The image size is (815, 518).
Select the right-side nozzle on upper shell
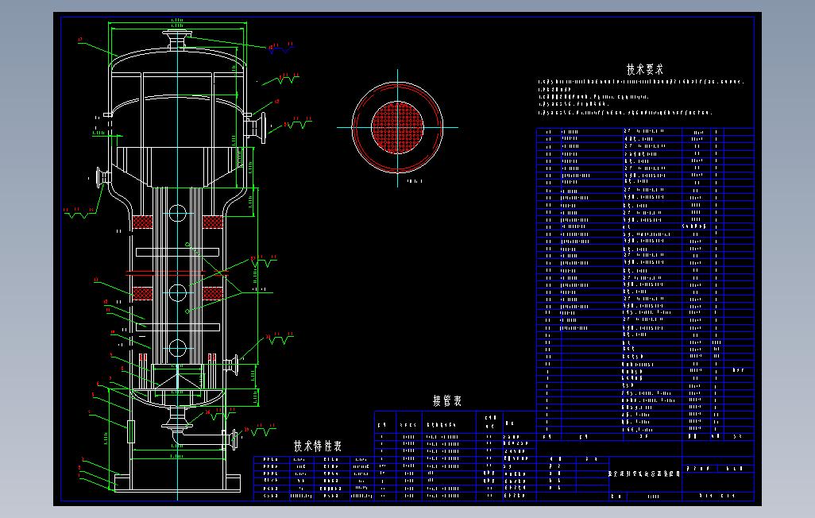pos(255,128)
